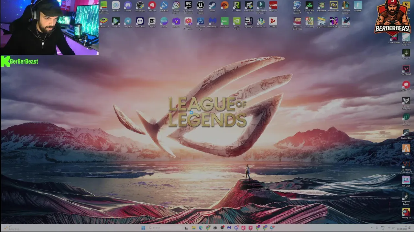Open the Riot Client shortcut
Image resolution: width=414 pixels, height=232 pixels.
152,6
